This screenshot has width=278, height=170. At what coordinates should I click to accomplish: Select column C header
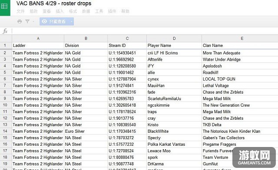[127, 39]
